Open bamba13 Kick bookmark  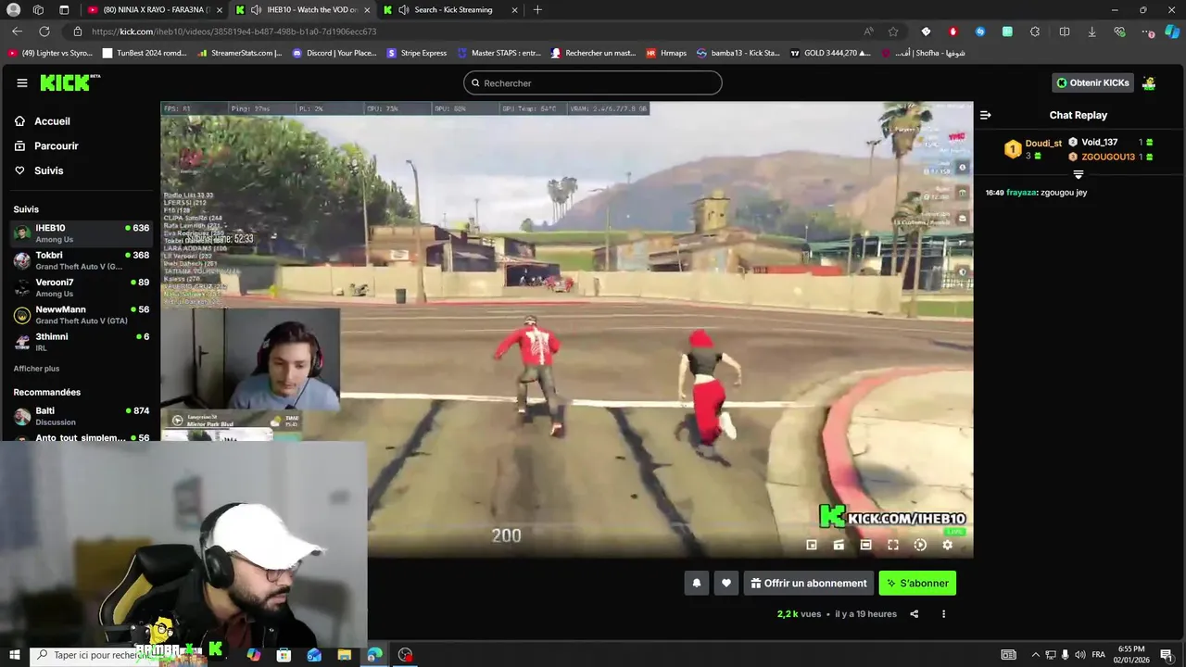(x=738, y=54)
